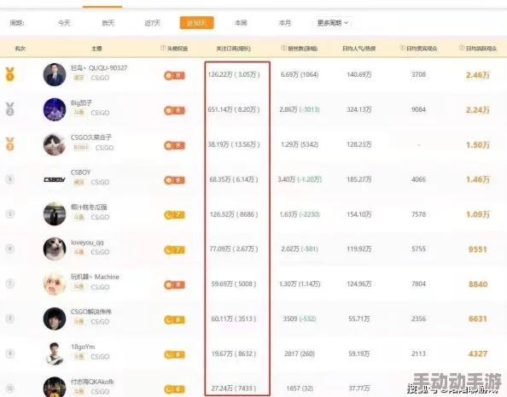The width and height of the screenshot is (507, 397).
Task: Click the level 7 badge in loveyou_qq row
Action: point(174,250)
